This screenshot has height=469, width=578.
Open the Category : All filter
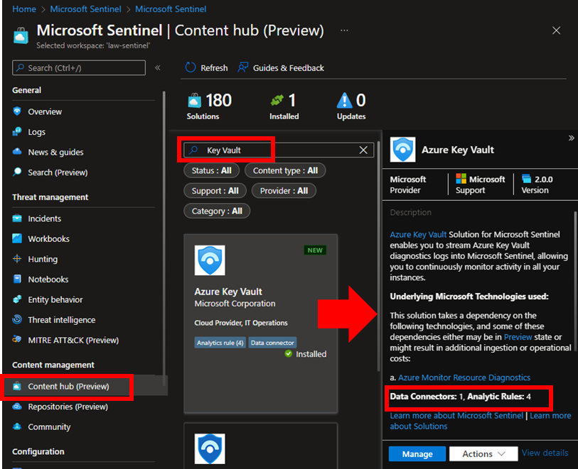pyautogui.click(x=217, y=211)
